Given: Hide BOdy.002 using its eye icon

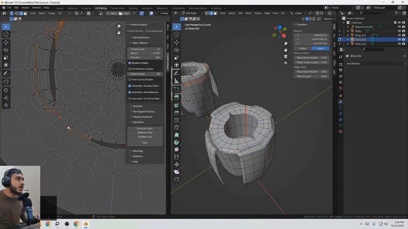Looking at the screenshot, I should (x=399, y=39).
